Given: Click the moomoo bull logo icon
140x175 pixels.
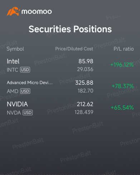Looking at the screenshot, I should tap(13, 11).
